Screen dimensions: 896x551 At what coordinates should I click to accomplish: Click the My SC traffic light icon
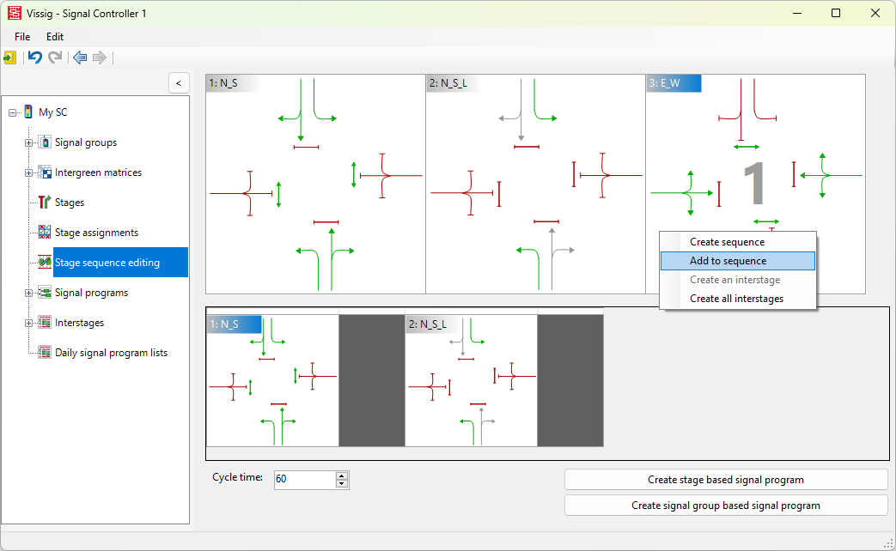[28, 112]
